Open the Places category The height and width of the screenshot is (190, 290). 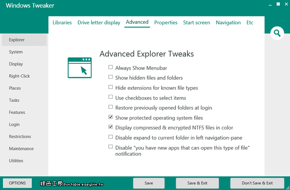[x=15, y=88]
